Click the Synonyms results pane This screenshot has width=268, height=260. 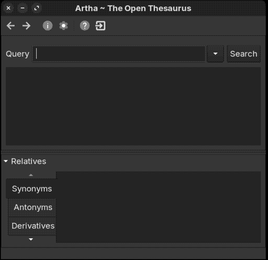click(x=159, y=207)
